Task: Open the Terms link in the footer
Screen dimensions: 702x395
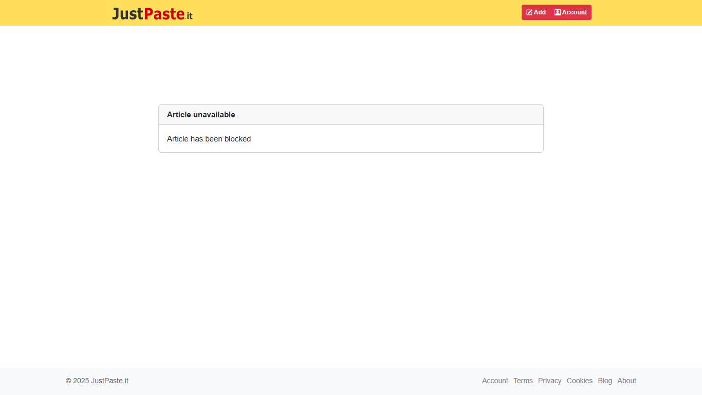Action: pos(523,381)
